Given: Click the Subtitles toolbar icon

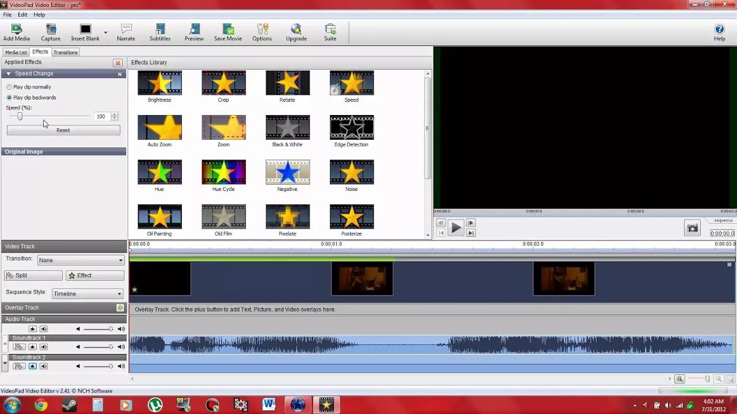Looking at the screenshot, I should (160, 33).
